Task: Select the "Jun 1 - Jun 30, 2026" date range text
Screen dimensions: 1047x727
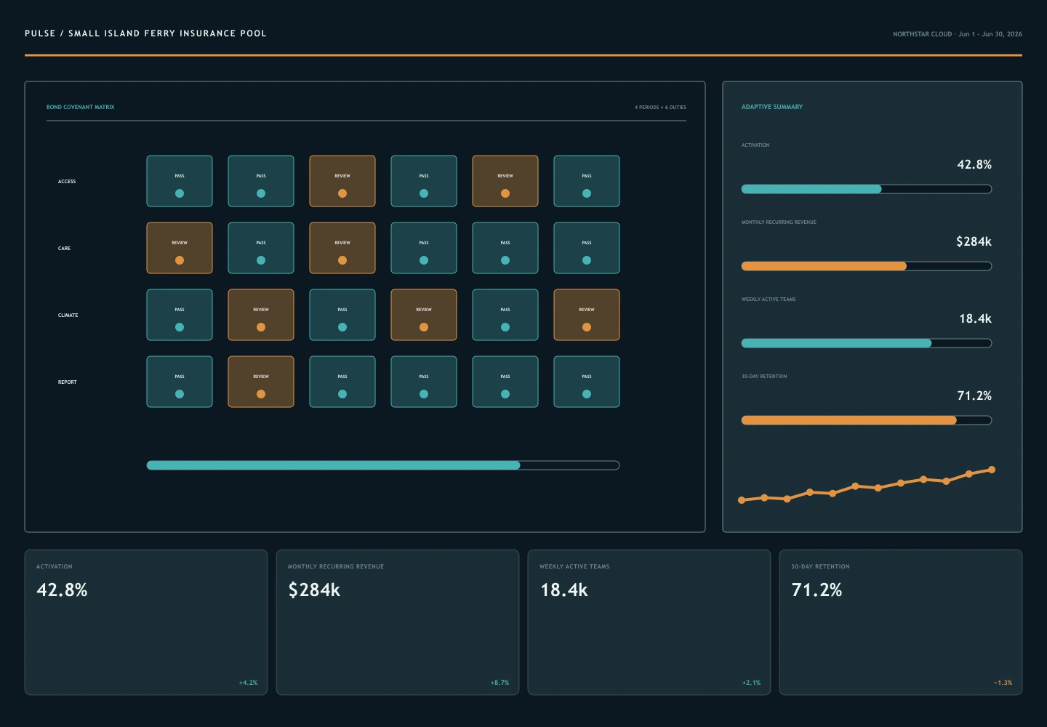Action: (990, 34)
